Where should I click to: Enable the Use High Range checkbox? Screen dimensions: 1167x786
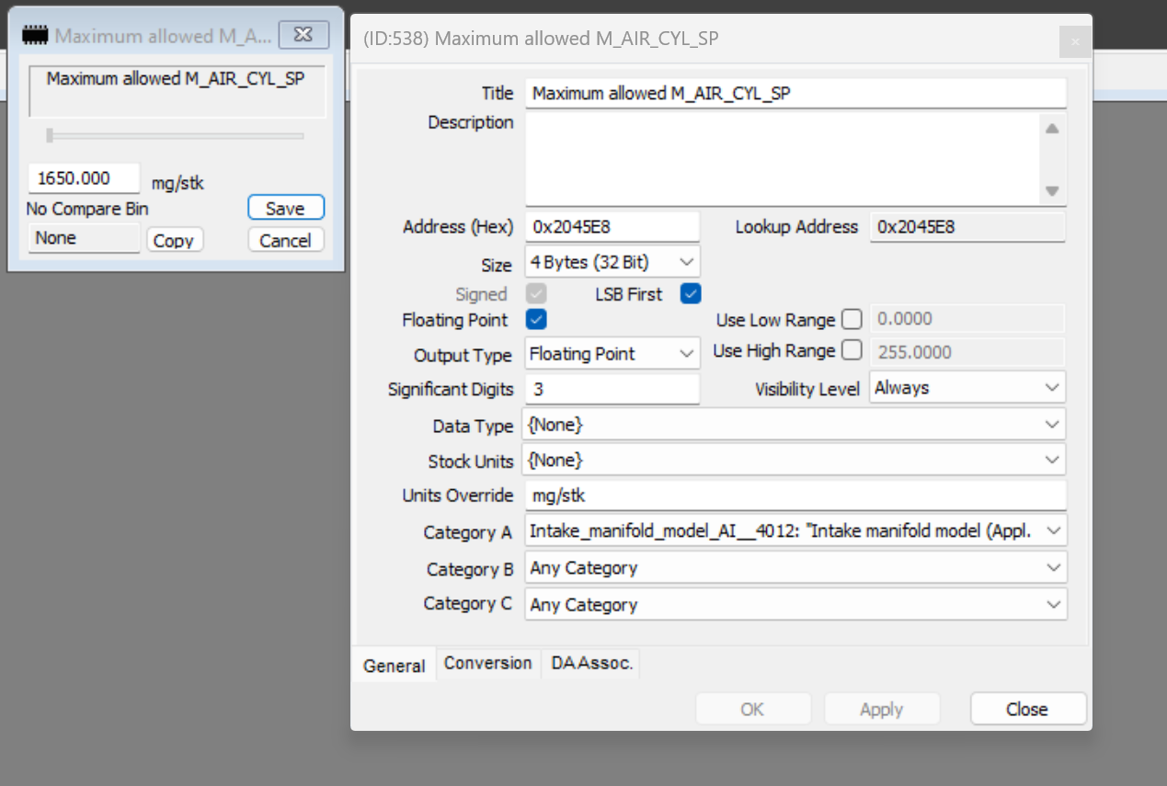point(852,350)
